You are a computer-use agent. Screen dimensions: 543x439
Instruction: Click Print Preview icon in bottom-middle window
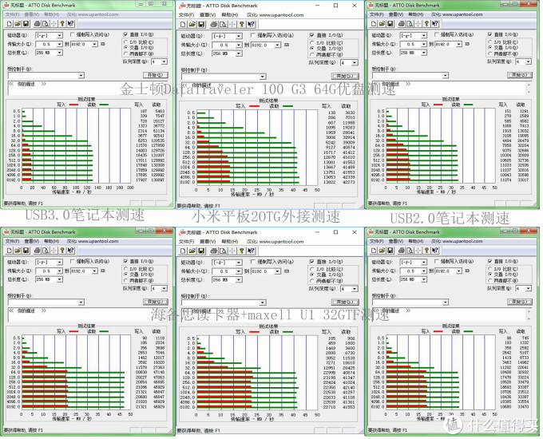223,251
